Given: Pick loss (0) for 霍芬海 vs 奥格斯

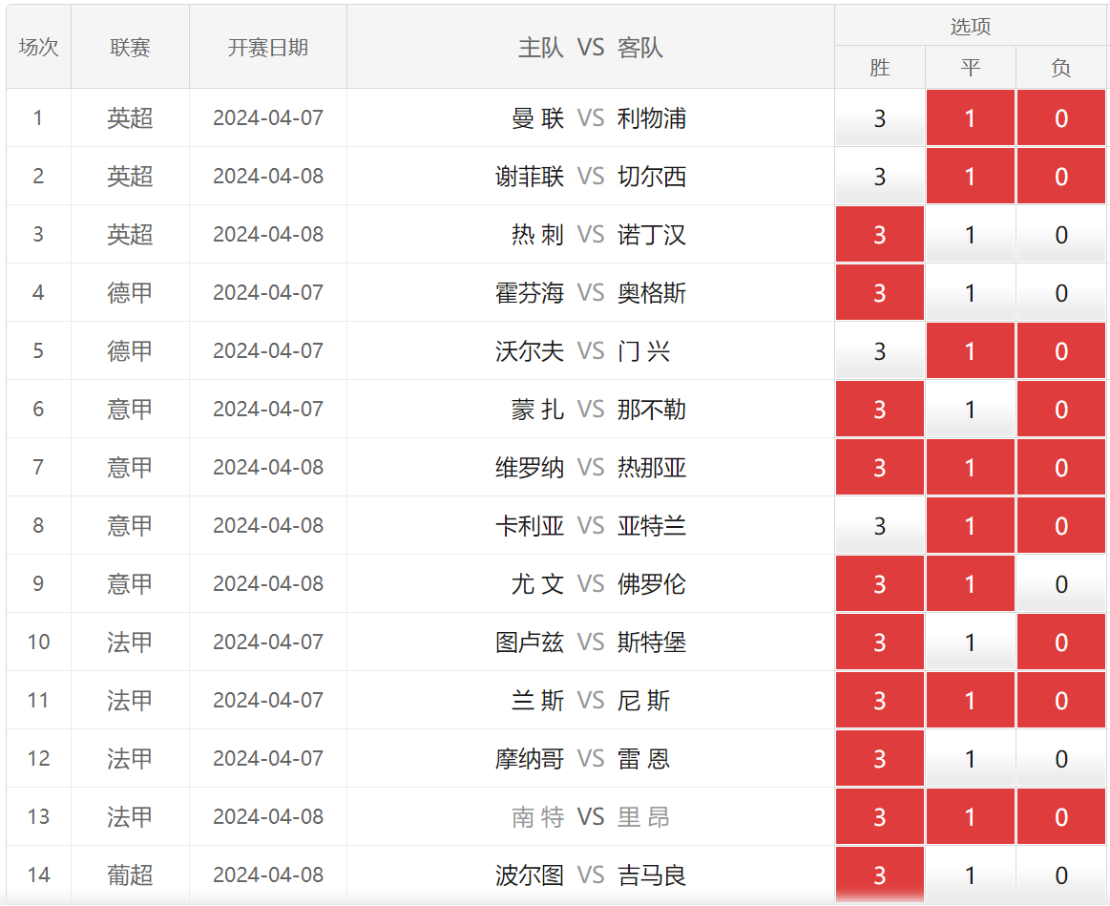Looking at the screenshot, I should (1060, 292).
